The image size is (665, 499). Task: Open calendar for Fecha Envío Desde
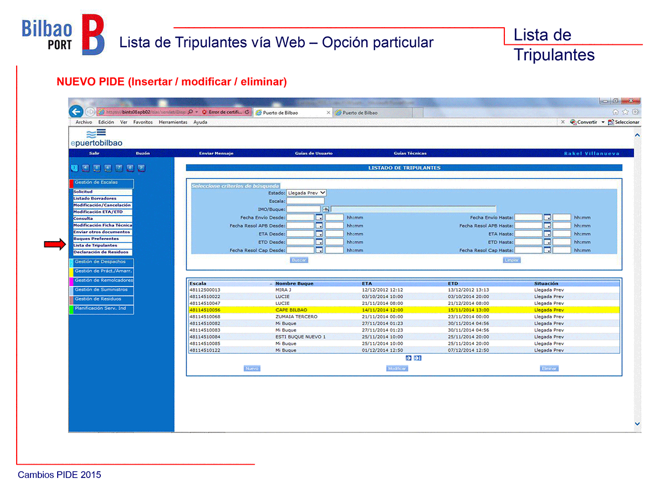(319, 217)
